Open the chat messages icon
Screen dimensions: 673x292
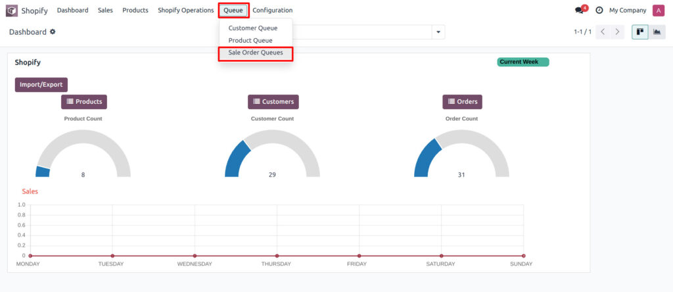[x=579, y=11]
